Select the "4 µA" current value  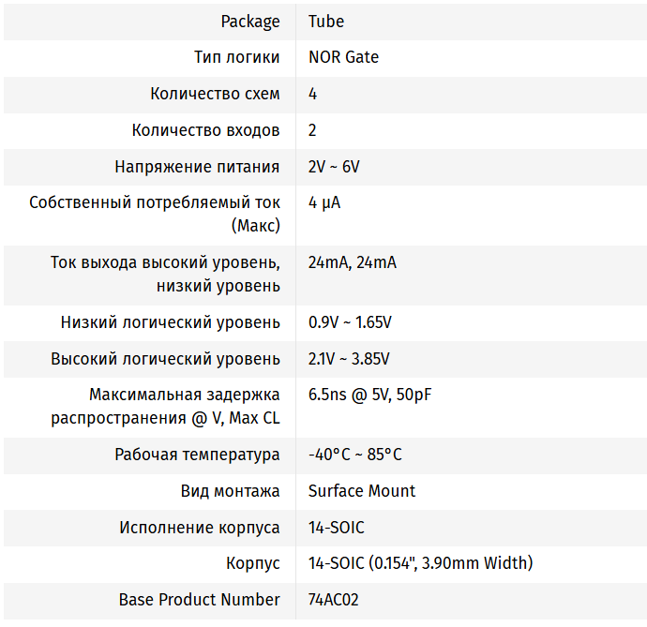(x=323, y=202)
